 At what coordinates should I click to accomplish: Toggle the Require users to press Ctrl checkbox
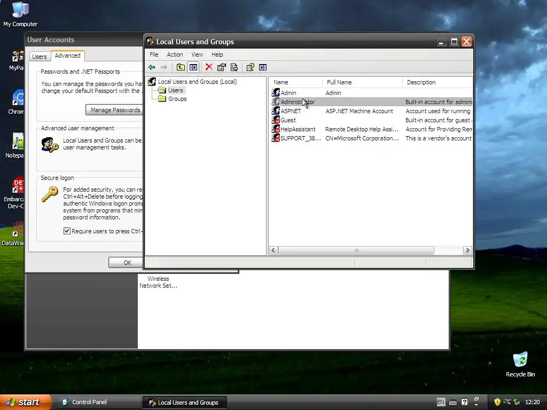click(67, 231)
